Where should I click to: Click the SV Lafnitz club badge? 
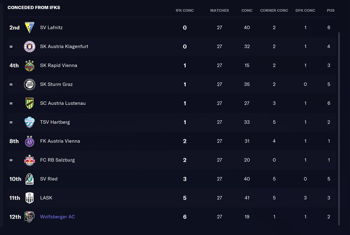click(x=29, y=27)
